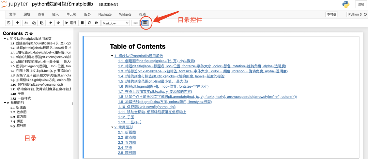Toggle the Table of Contents toolbar button

pos(145,23)
